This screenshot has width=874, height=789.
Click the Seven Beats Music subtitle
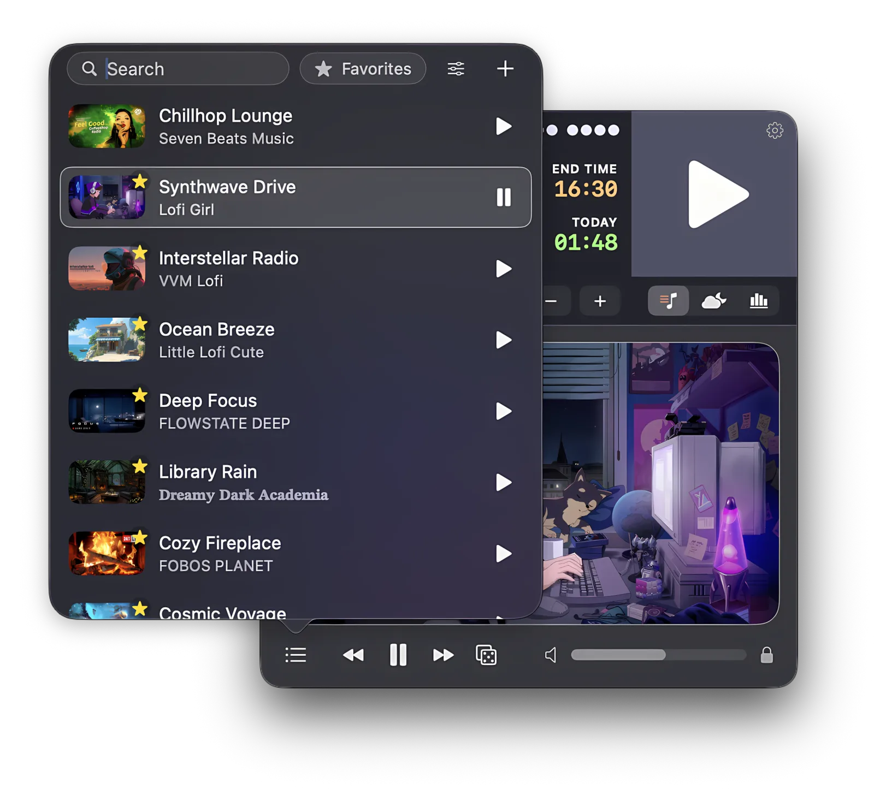(226, 139)
